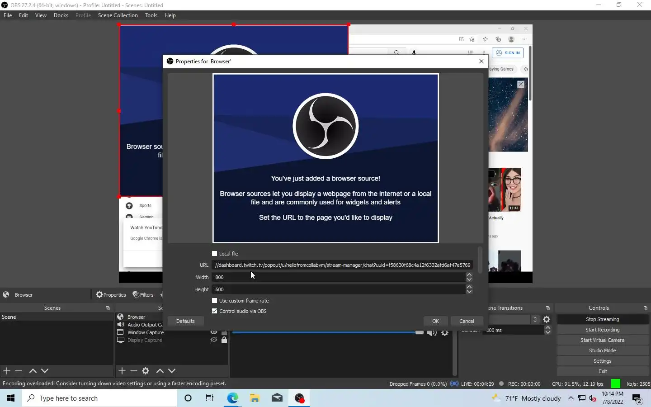Pop out the Scenes dock
Screen dimensions: 651x407
[108, 308]
